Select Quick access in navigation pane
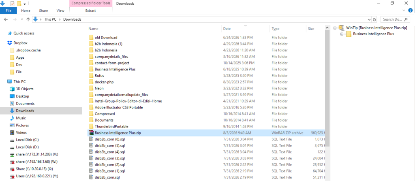The width and height of the screenshot is (415, 181). (24, 33)
